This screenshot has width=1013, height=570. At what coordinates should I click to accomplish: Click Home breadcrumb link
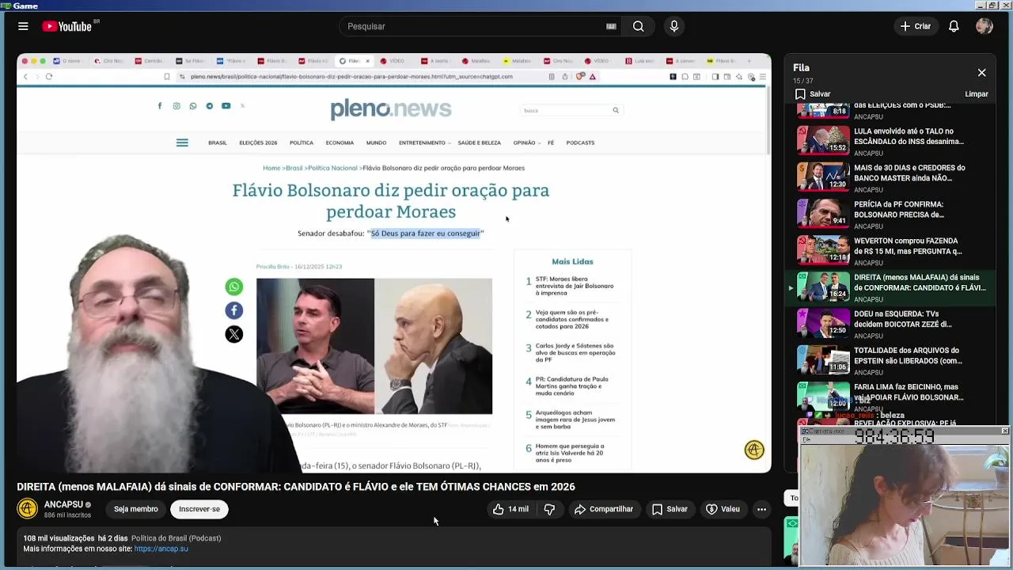(271, 168)
